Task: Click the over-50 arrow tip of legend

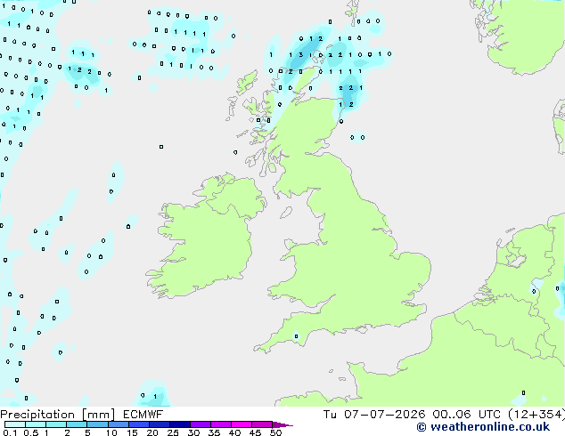Action: (x=282, y=424)
